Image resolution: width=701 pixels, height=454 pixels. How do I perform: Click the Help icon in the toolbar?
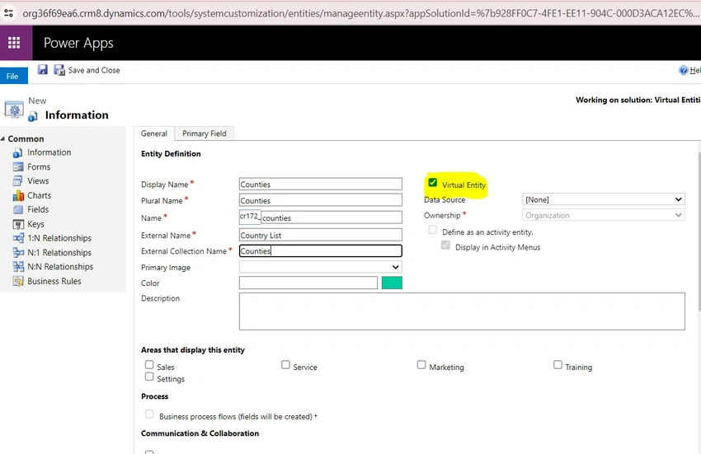click(683, 70)
